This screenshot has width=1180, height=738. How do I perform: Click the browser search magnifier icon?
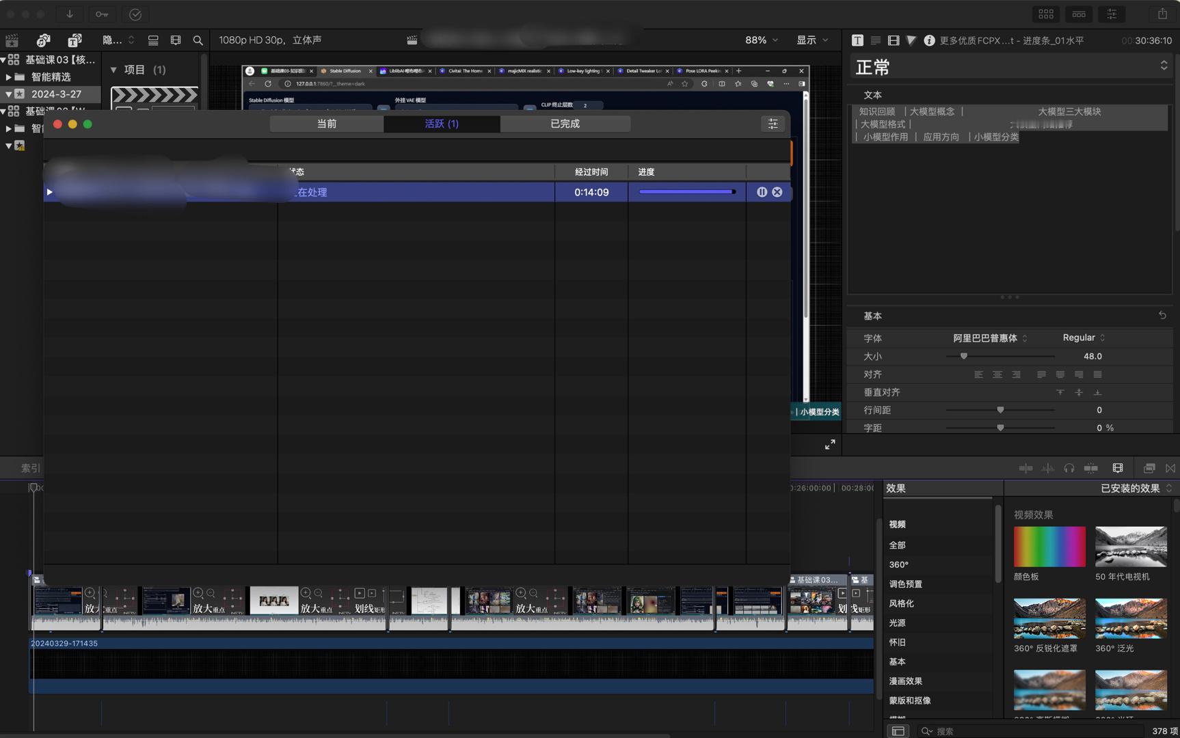point(198,40)
